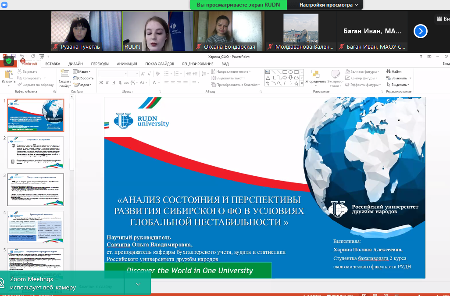Open the Section (Раздел) dropdown
The image size is (450, 296).
[82, 85]
